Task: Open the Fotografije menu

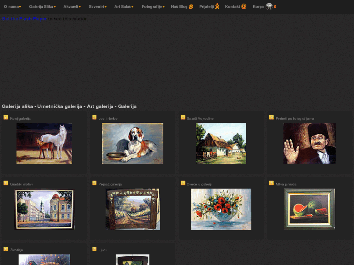Action: coord(153,7)
